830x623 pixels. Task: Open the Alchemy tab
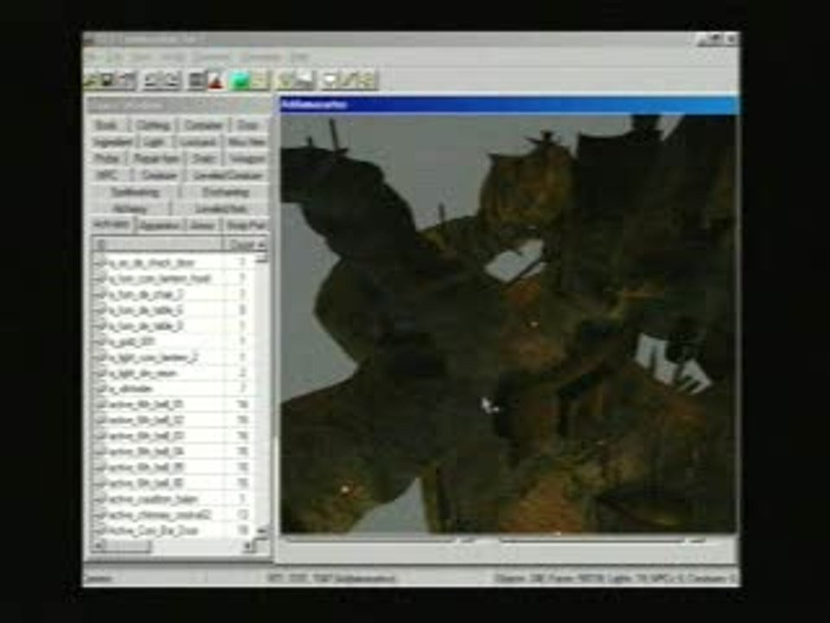[x=131, y=209]
